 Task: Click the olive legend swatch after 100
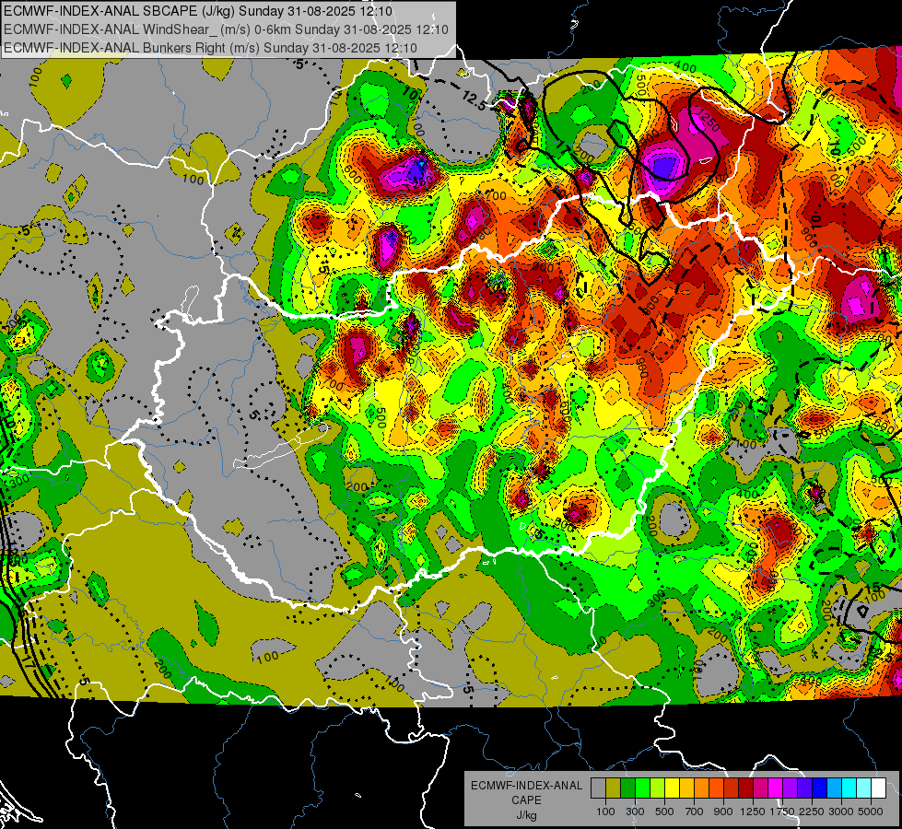click(614, 788)
